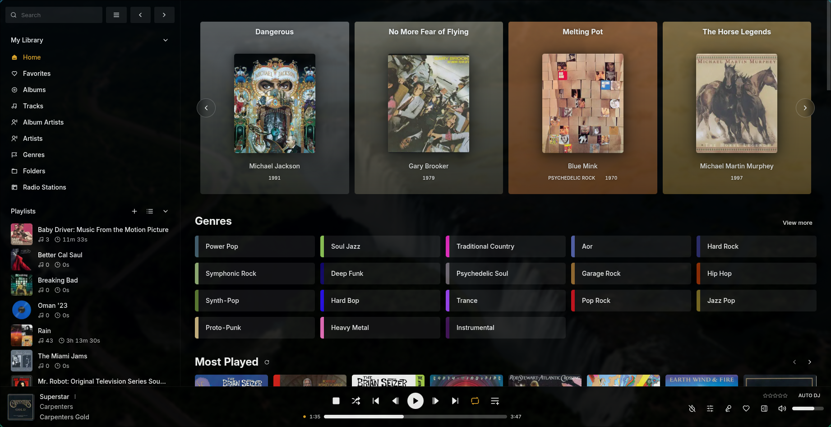This screenshot has height=427, width=831.
Task: Refresh the Most Played section
Action: tap(267, 362)
